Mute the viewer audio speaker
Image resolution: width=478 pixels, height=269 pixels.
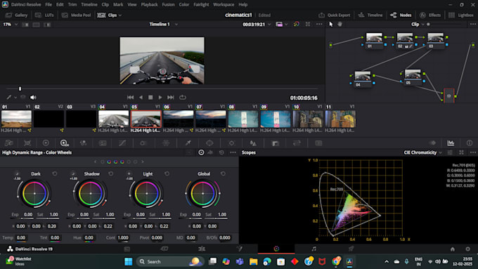[33, 97]
